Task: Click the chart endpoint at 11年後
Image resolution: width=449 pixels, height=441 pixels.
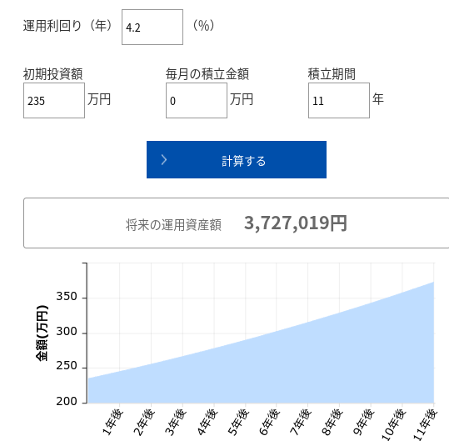Action: click(433, 283)
